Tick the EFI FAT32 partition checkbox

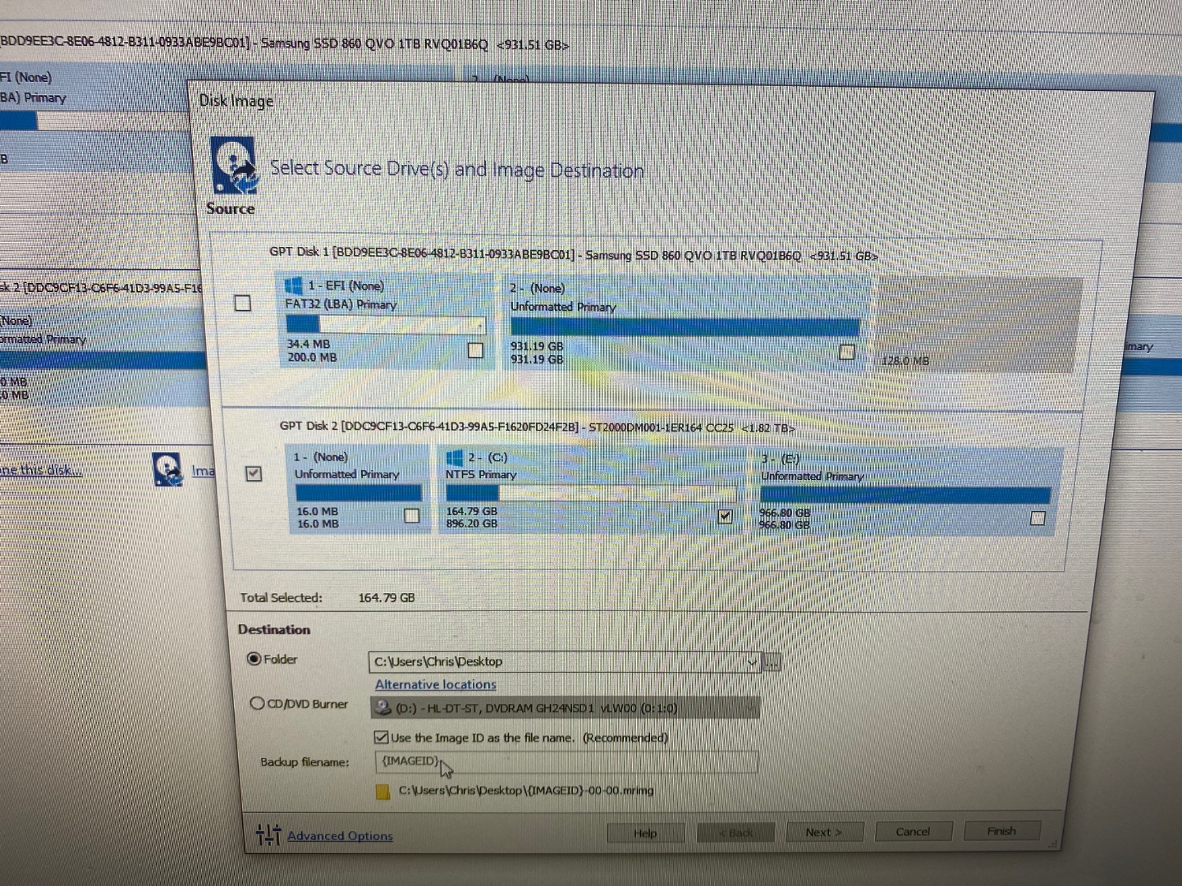[475, 350]
